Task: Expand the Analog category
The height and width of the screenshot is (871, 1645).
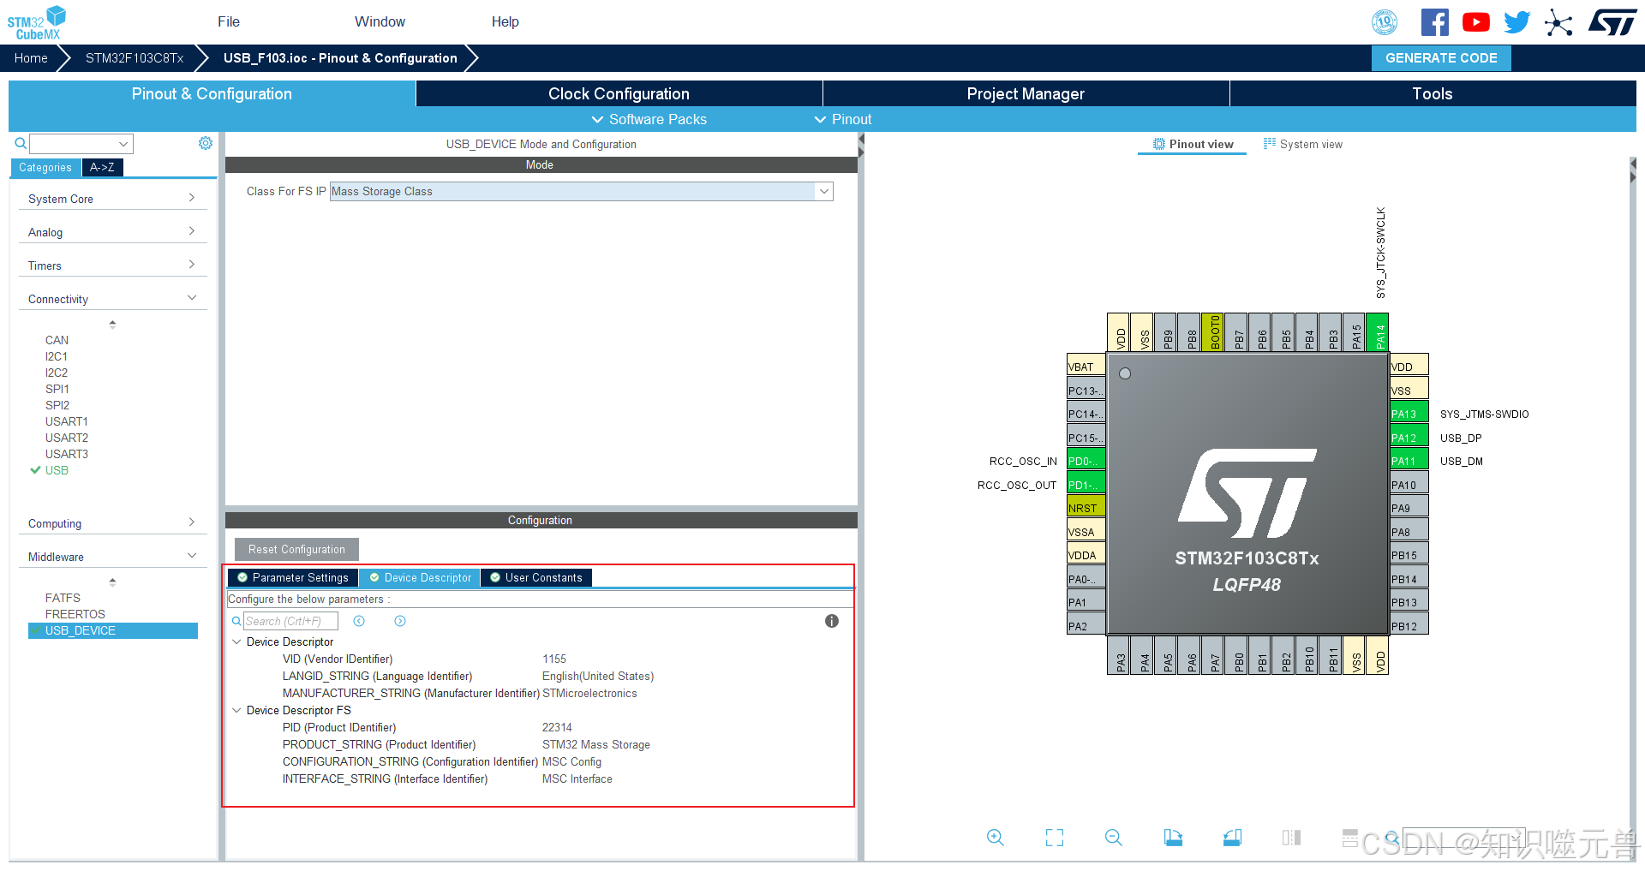Action: click(x=113, y=232)
